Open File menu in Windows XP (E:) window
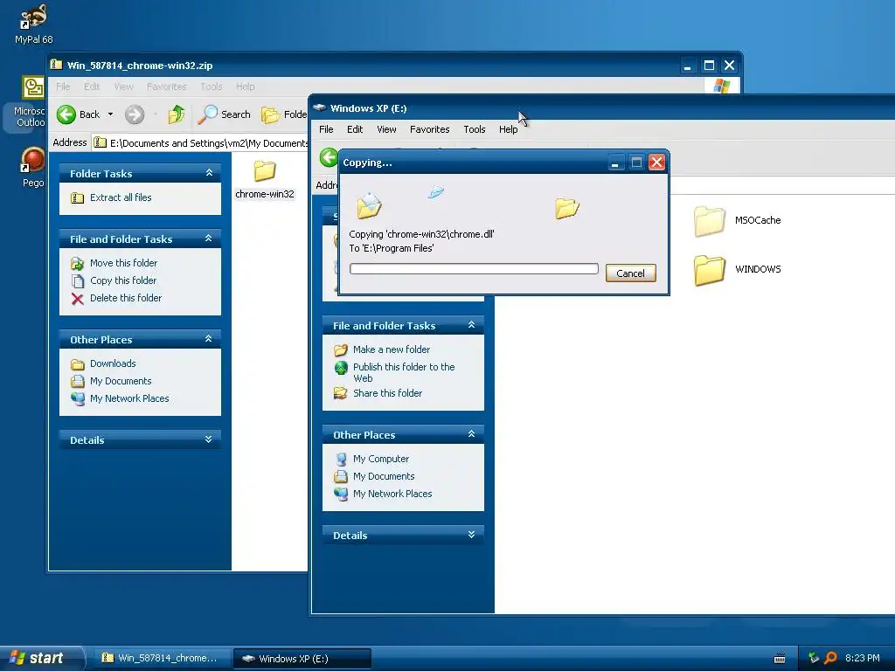This screenshot has width=895, height=671. click(326, 129)
